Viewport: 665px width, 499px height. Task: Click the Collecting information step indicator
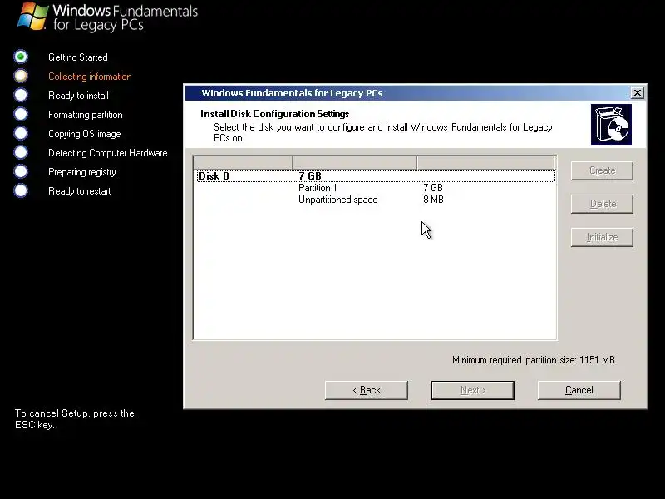(21, 76)
